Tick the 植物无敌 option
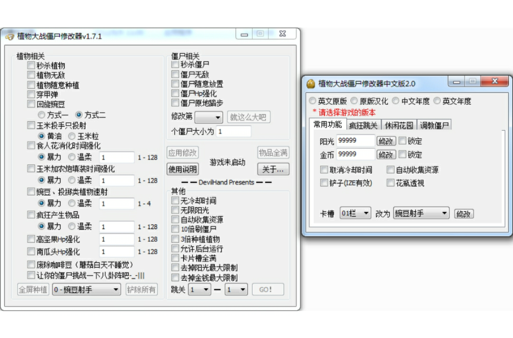Screen dimensions: 513x338 click(31, 75)
